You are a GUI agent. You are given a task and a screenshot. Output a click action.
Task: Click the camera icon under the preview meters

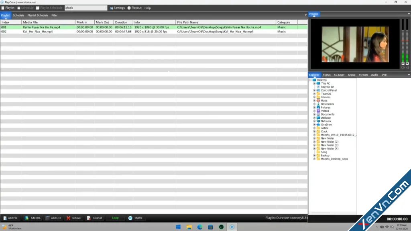(403, 67)
